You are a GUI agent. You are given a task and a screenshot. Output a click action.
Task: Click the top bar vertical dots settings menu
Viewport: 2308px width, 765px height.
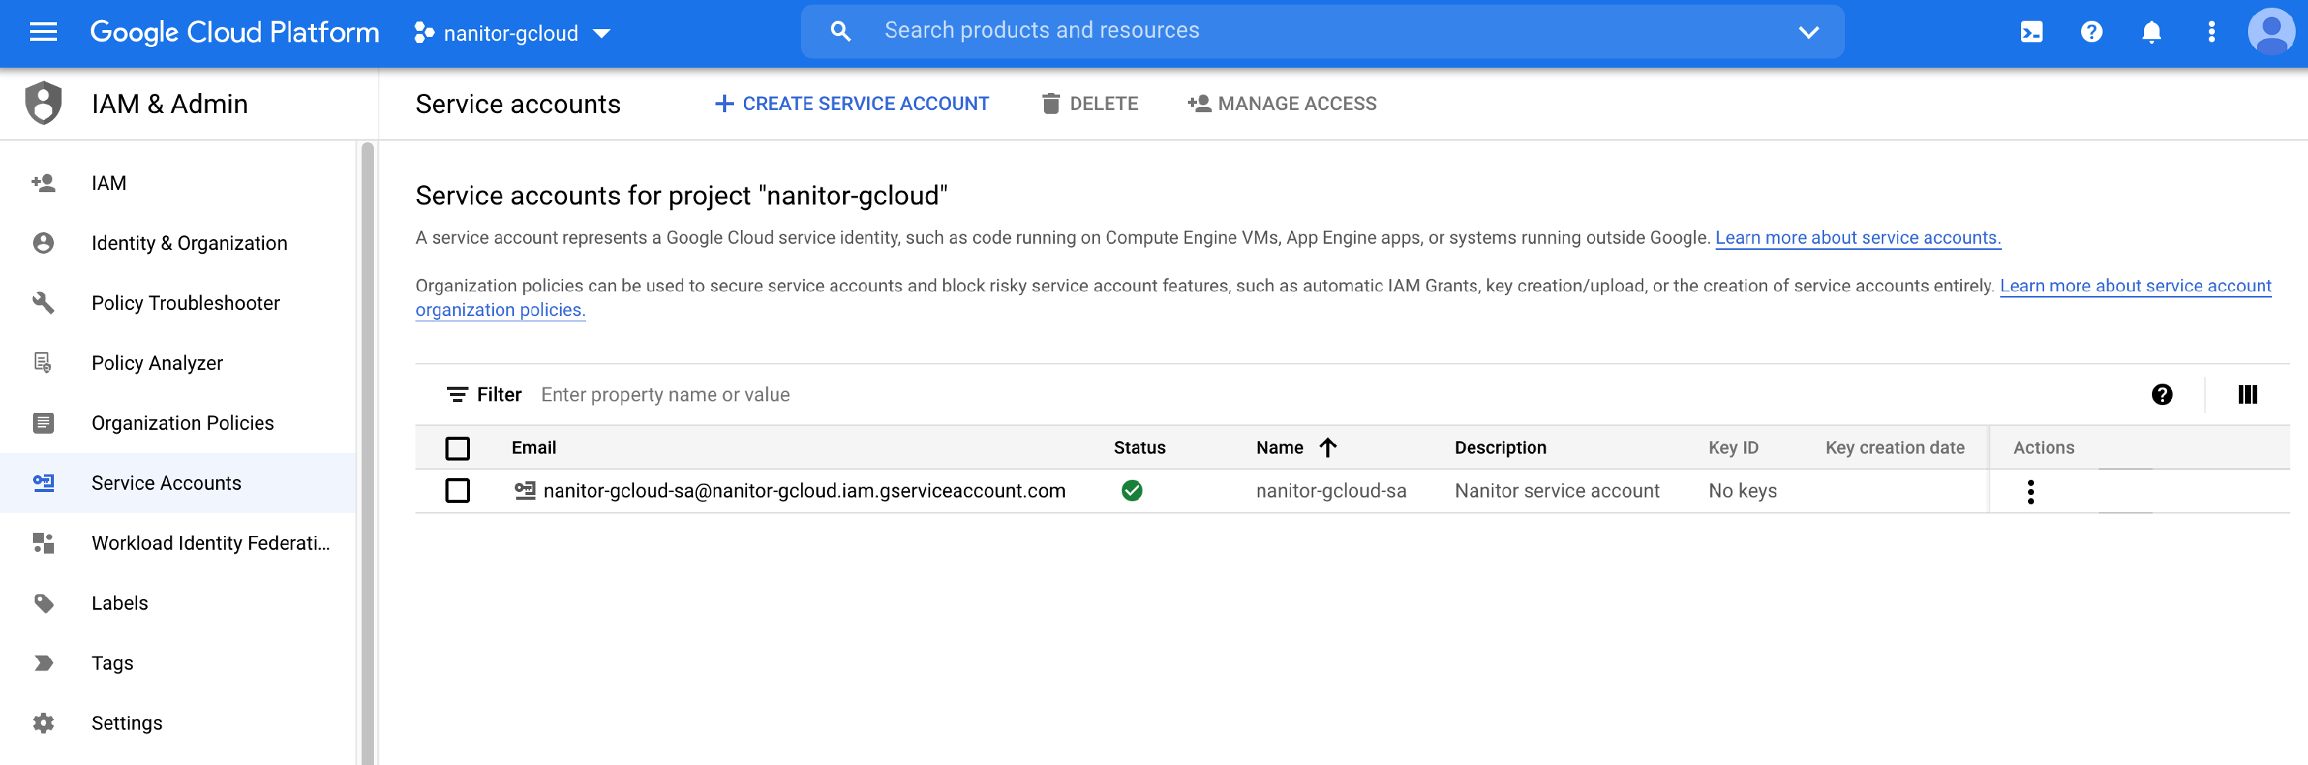[2210, 33]
